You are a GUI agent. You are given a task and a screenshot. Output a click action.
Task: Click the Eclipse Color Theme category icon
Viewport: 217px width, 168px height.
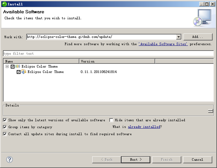[18, 66]
